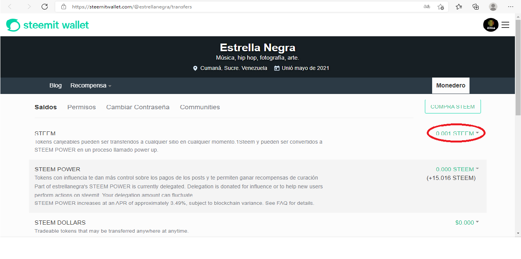Screen dimensions: 521x259
Task: Select the Saldos tab
Action: point(45,107)
